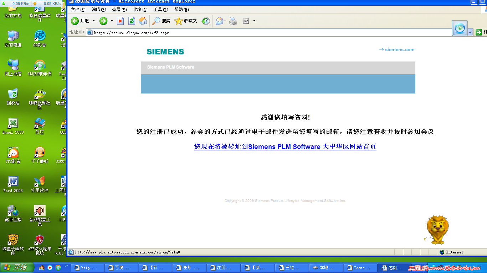Viewport: 487px width, 273px height.
Task: Select the ARP防火墙单机版 desktop shortcut
Action: click(40, 244)
